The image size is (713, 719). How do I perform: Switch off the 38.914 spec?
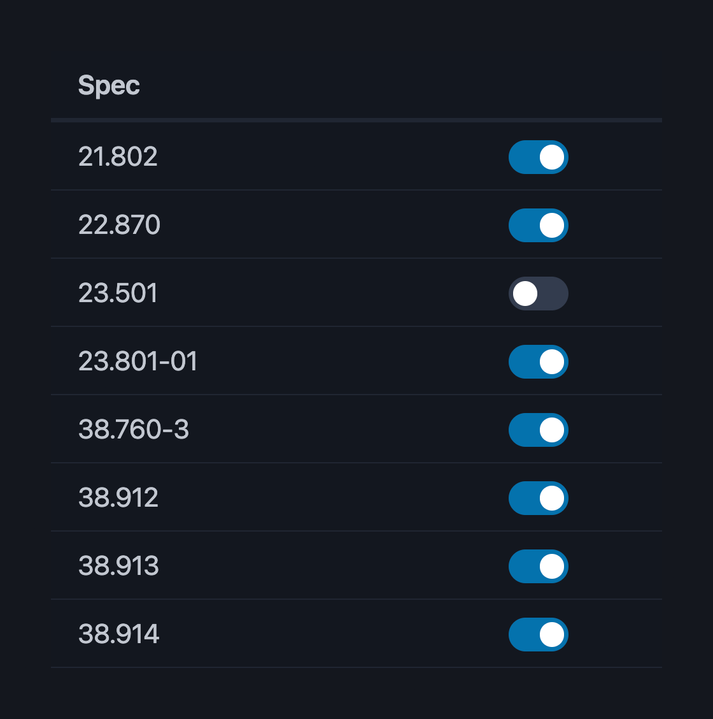point(539,634)
